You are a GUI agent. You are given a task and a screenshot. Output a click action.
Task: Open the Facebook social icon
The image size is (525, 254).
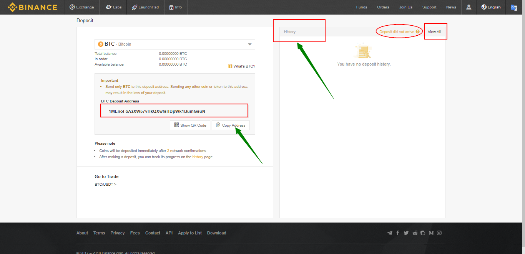[398, 233]
